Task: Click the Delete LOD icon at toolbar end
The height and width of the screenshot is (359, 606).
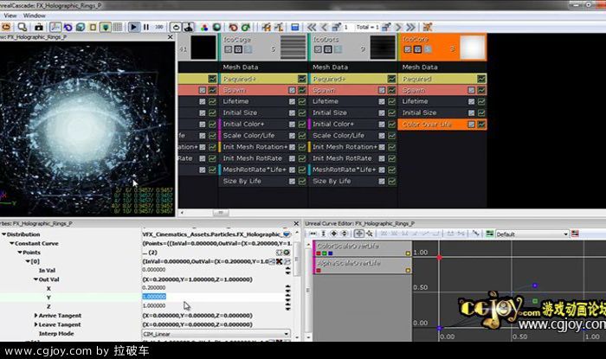Action: point(427,27)
